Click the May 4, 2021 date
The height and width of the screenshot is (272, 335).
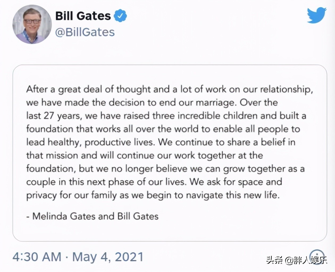pos(108,257)
